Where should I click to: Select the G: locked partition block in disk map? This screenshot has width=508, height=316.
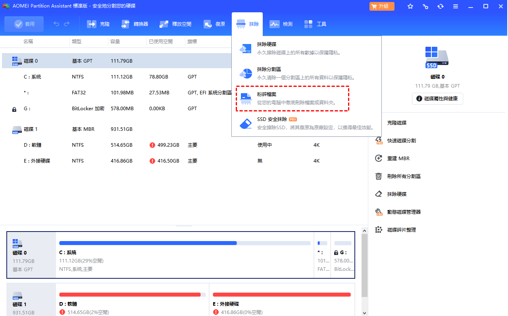coord(343,255)
